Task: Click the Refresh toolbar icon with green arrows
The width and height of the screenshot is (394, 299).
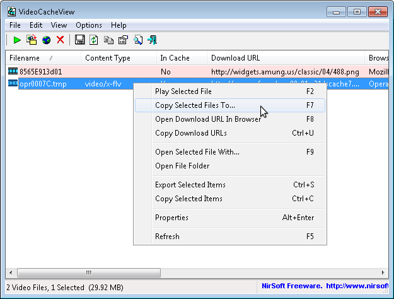Action: point(94,40)
